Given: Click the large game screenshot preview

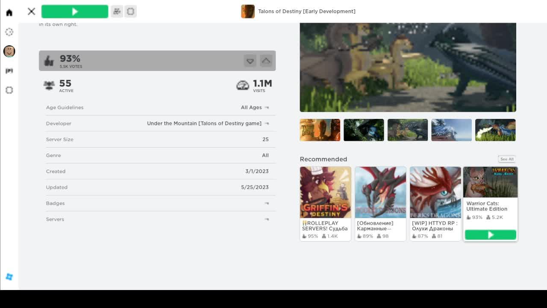Looking at the screenshot, I should click(x=408, y=67).
